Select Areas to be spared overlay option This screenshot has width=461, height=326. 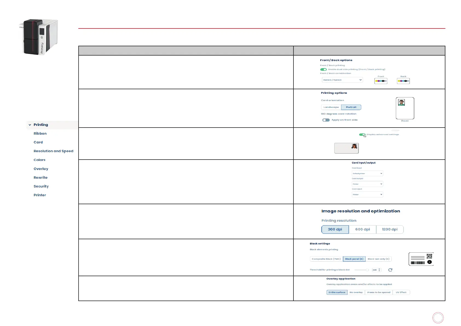point(379,292)
